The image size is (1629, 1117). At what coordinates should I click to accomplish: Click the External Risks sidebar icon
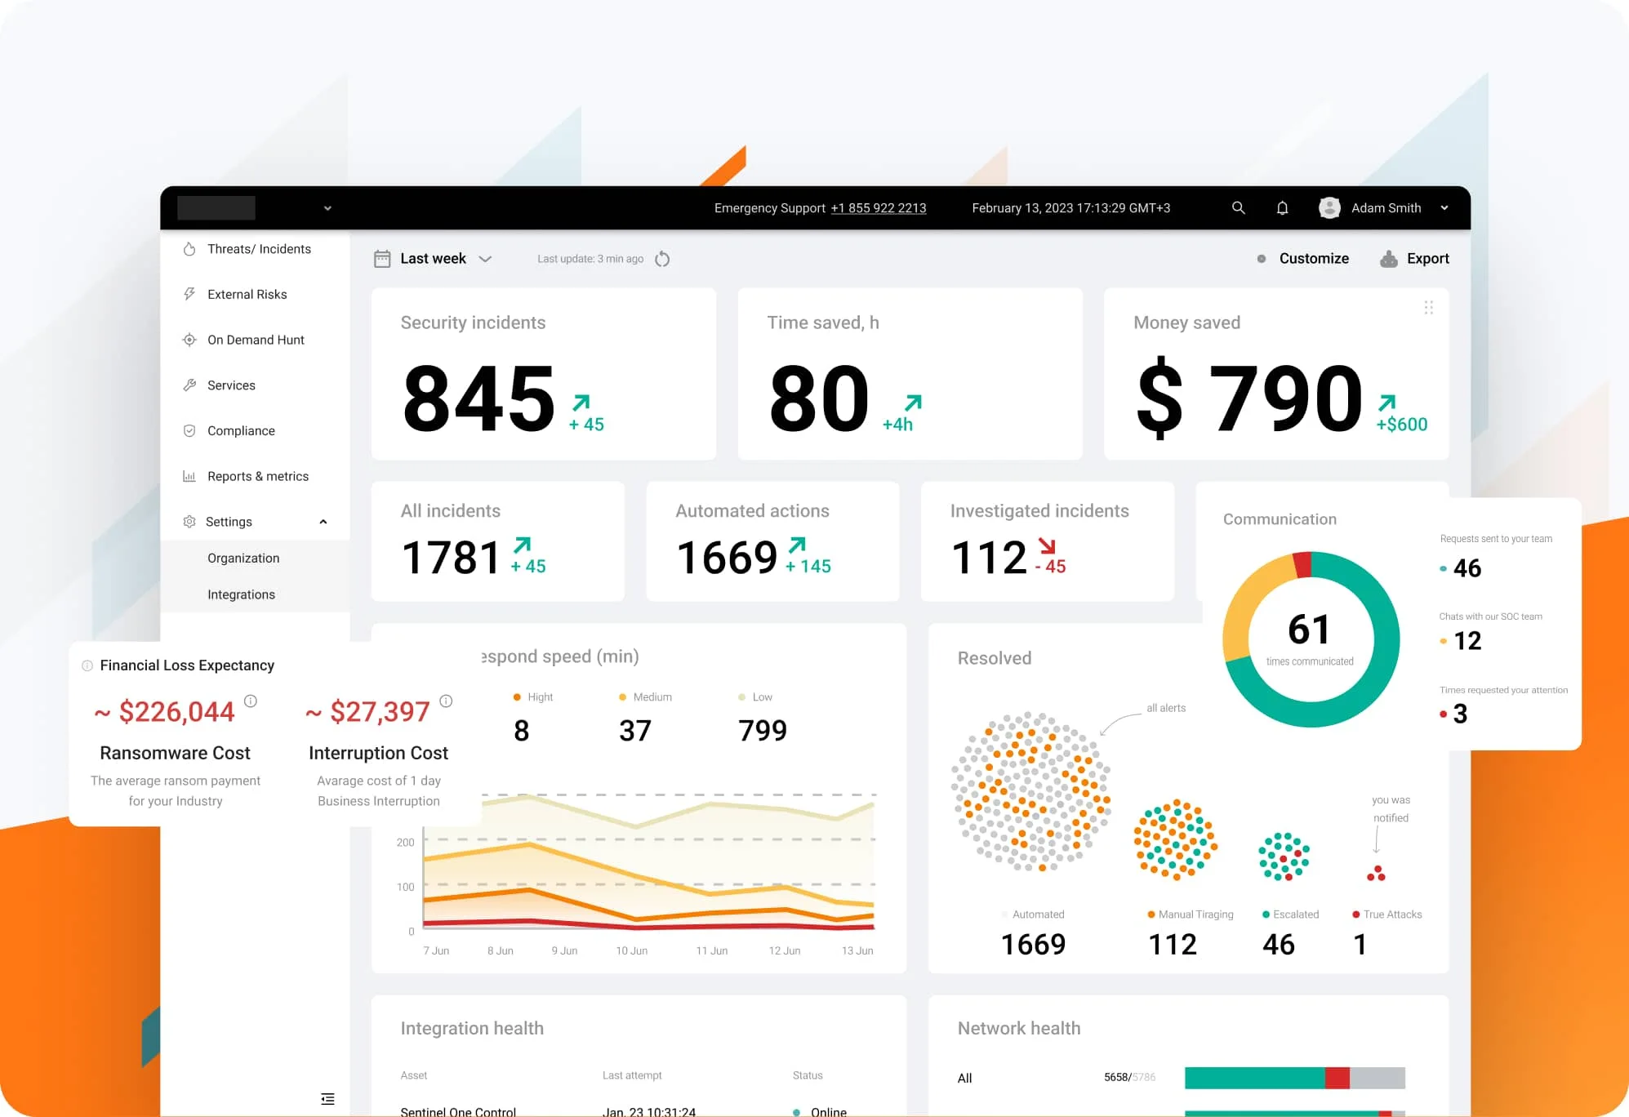(x=189, y=293)
